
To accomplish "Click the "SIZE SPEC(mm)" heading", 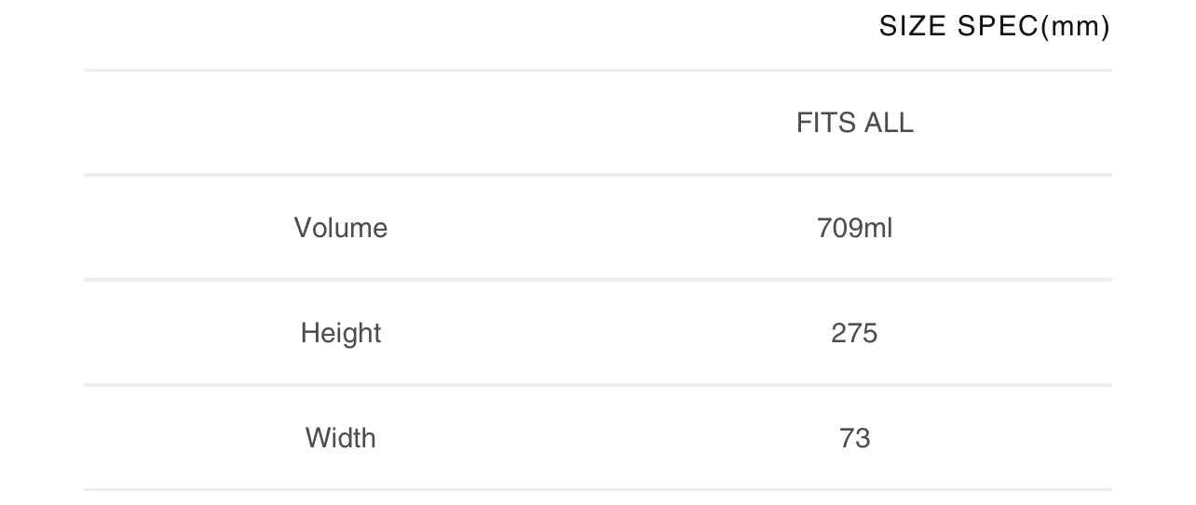I will tap(994, 27).
